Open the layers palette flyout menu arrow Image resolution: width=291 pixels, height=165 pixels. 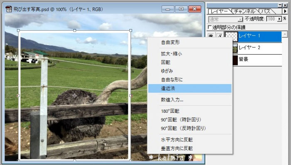click(285, 12)
